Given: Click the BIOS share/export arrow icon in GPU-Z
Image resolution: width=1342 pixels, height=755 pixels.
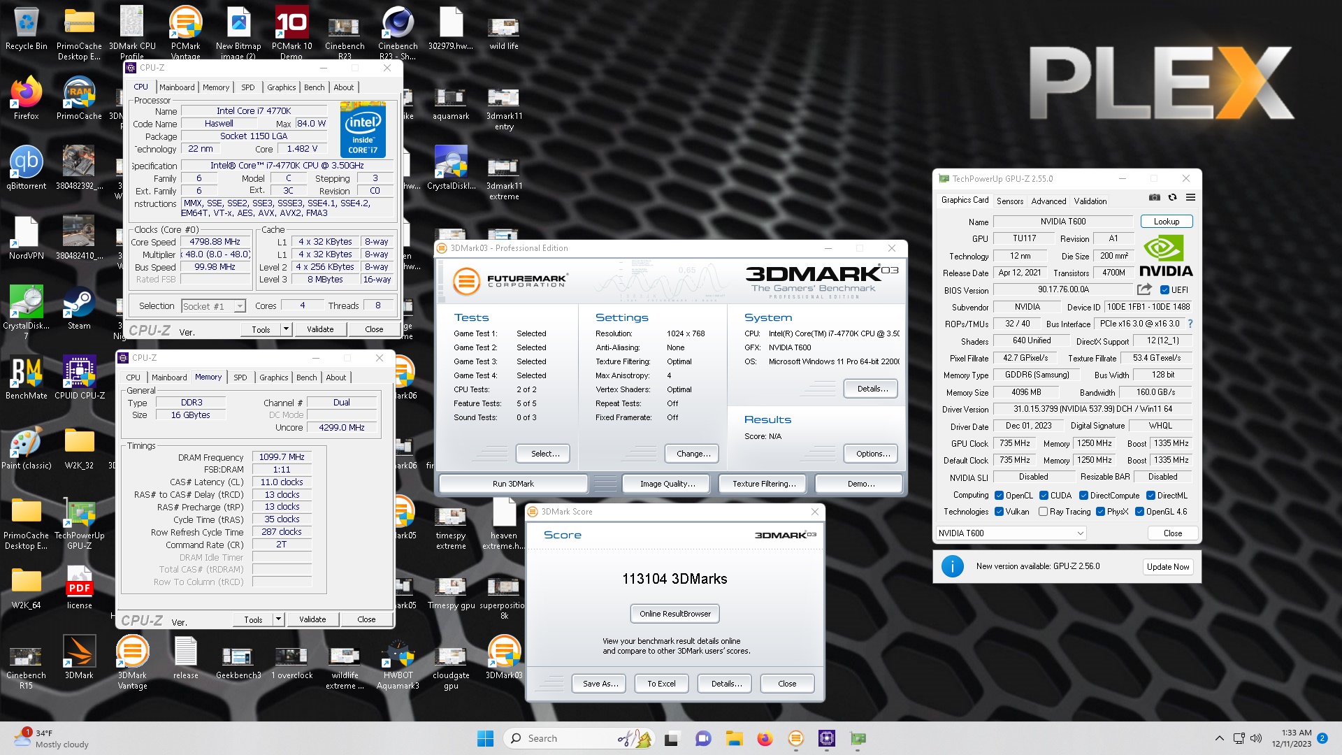Looking at the screenshot, I should (x=1144, y=289).
